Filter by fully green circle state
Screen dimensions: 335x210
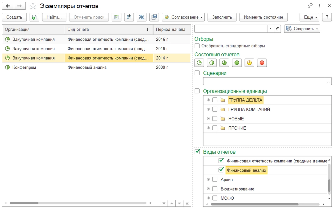237,63
